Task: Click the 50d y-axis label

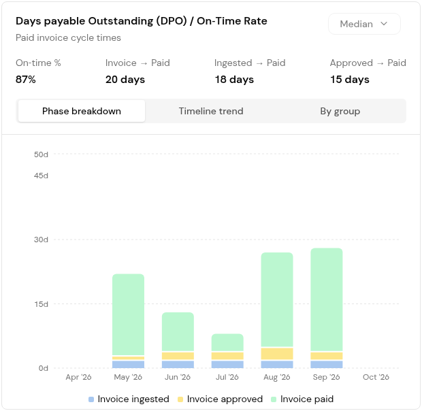Action: coord(41,154)
